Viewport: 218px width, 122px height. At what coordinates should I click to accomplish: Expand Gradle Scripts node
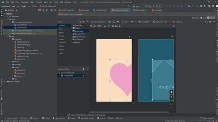5,82
